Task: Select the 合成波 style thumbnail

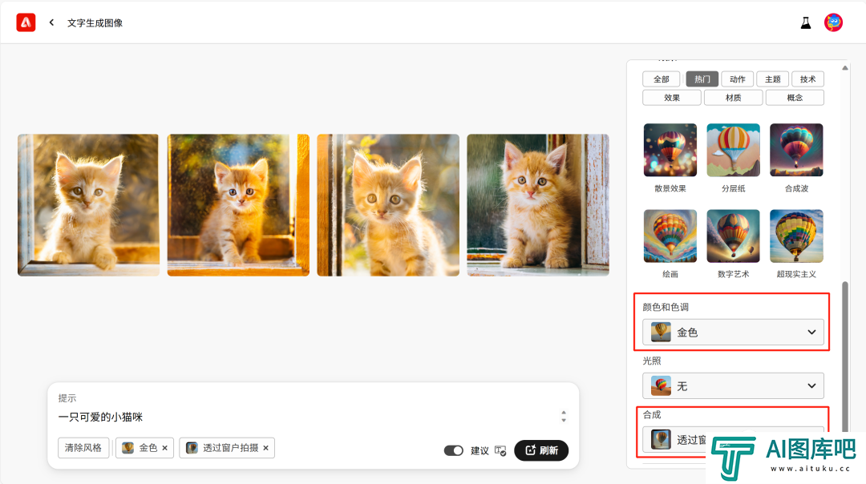Action: tap(796, 150)
